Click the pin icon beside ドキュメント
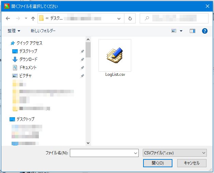The width and height of the screenshot is (214, 173). tap(82, 68)
